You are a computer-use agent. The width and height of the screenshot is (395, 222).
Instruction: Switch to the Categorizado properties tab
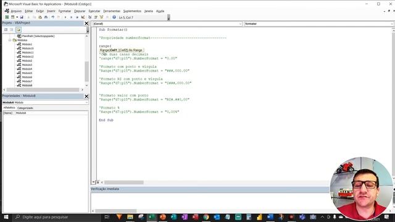click(25, 108)
